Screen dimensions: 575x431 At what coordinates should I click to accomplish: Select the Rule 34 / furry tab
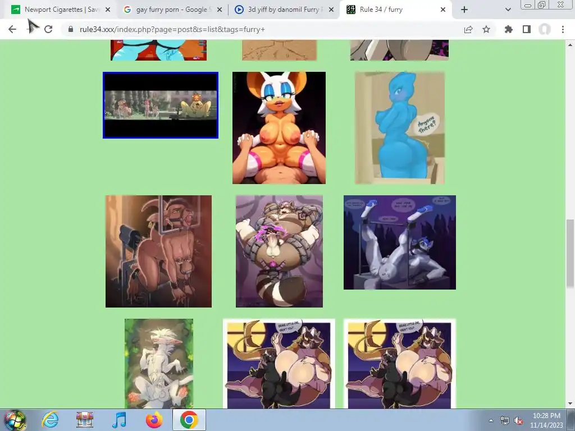[x=396, y=10]
